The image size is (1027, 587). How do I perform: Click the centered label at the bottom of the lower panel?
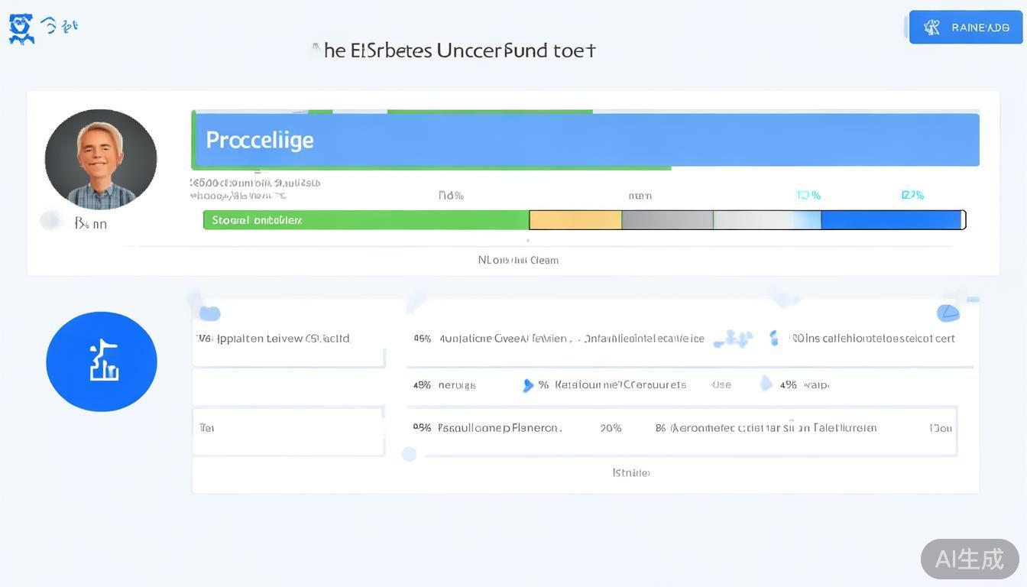(x=631, y=473)
